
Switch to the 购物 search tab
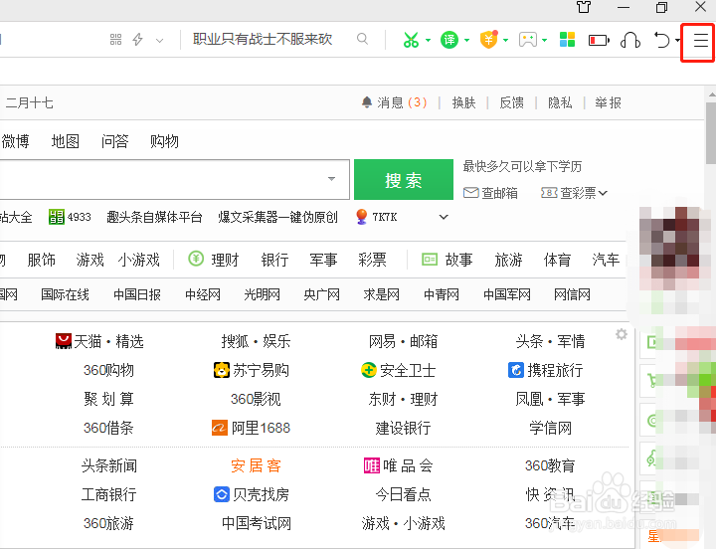(164, 141)
